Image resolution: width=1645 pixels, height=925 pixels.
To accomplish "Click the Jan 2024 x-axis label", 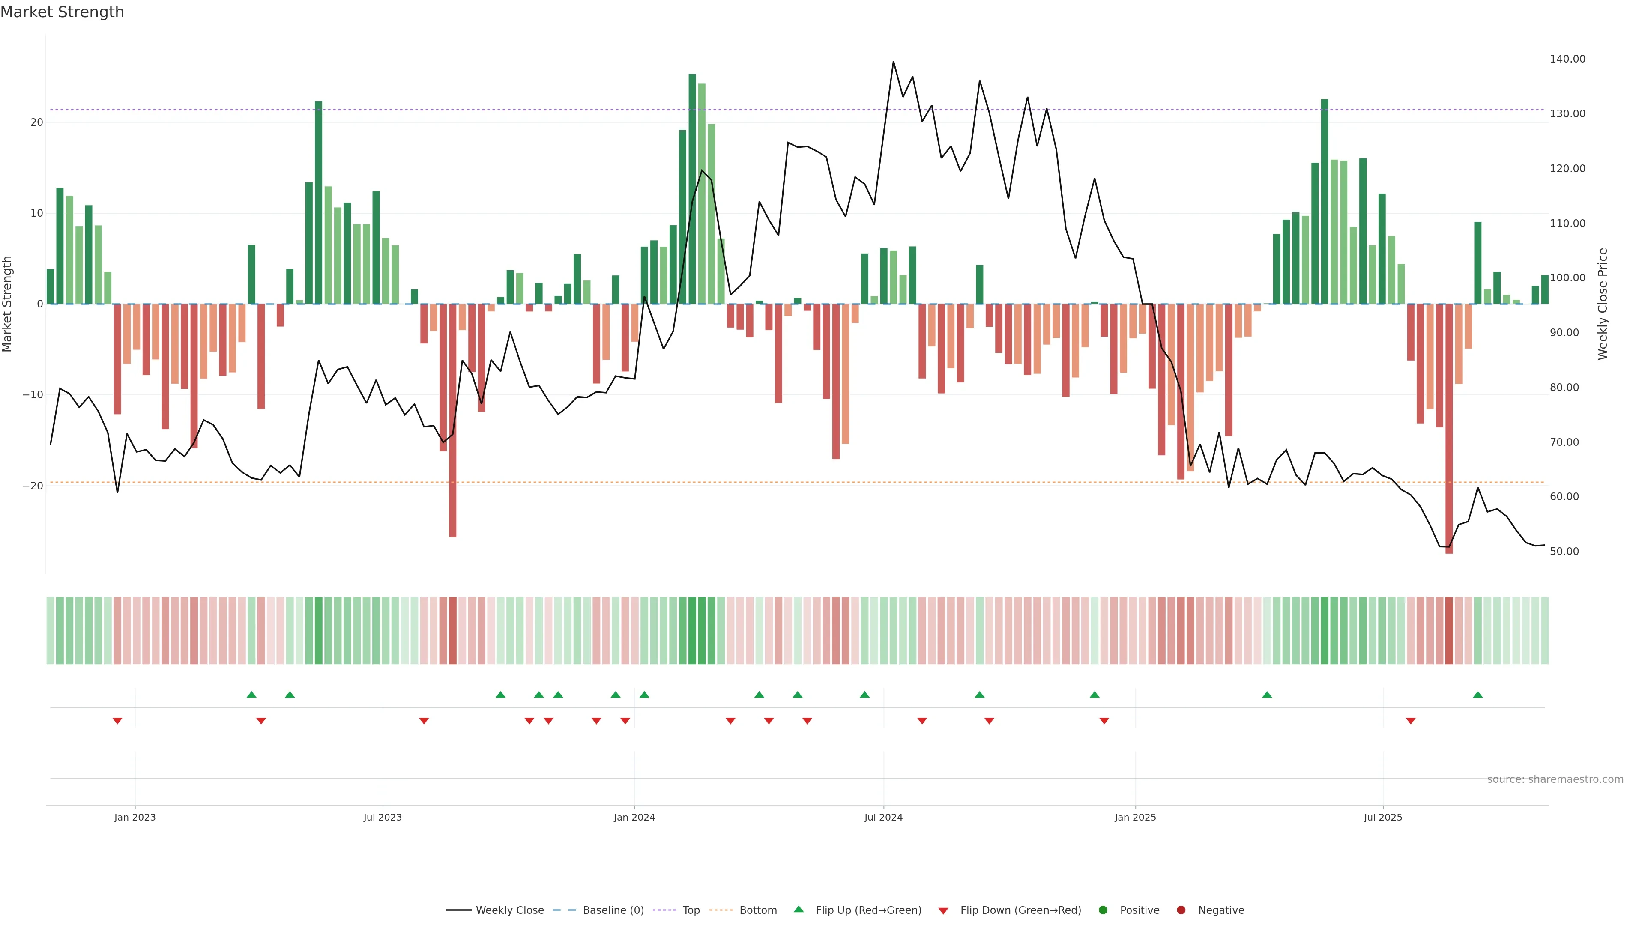I will (x=634, y=817).
